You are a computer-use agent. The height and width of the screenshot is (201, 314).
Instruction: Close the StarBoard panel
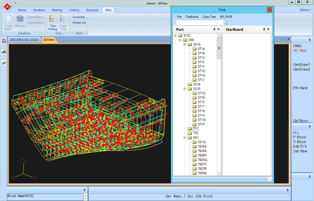tap(268, 29)
